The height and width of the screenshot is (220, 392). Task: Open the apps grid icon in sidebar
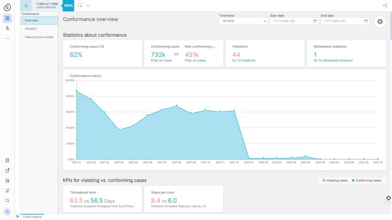point(7,18)
